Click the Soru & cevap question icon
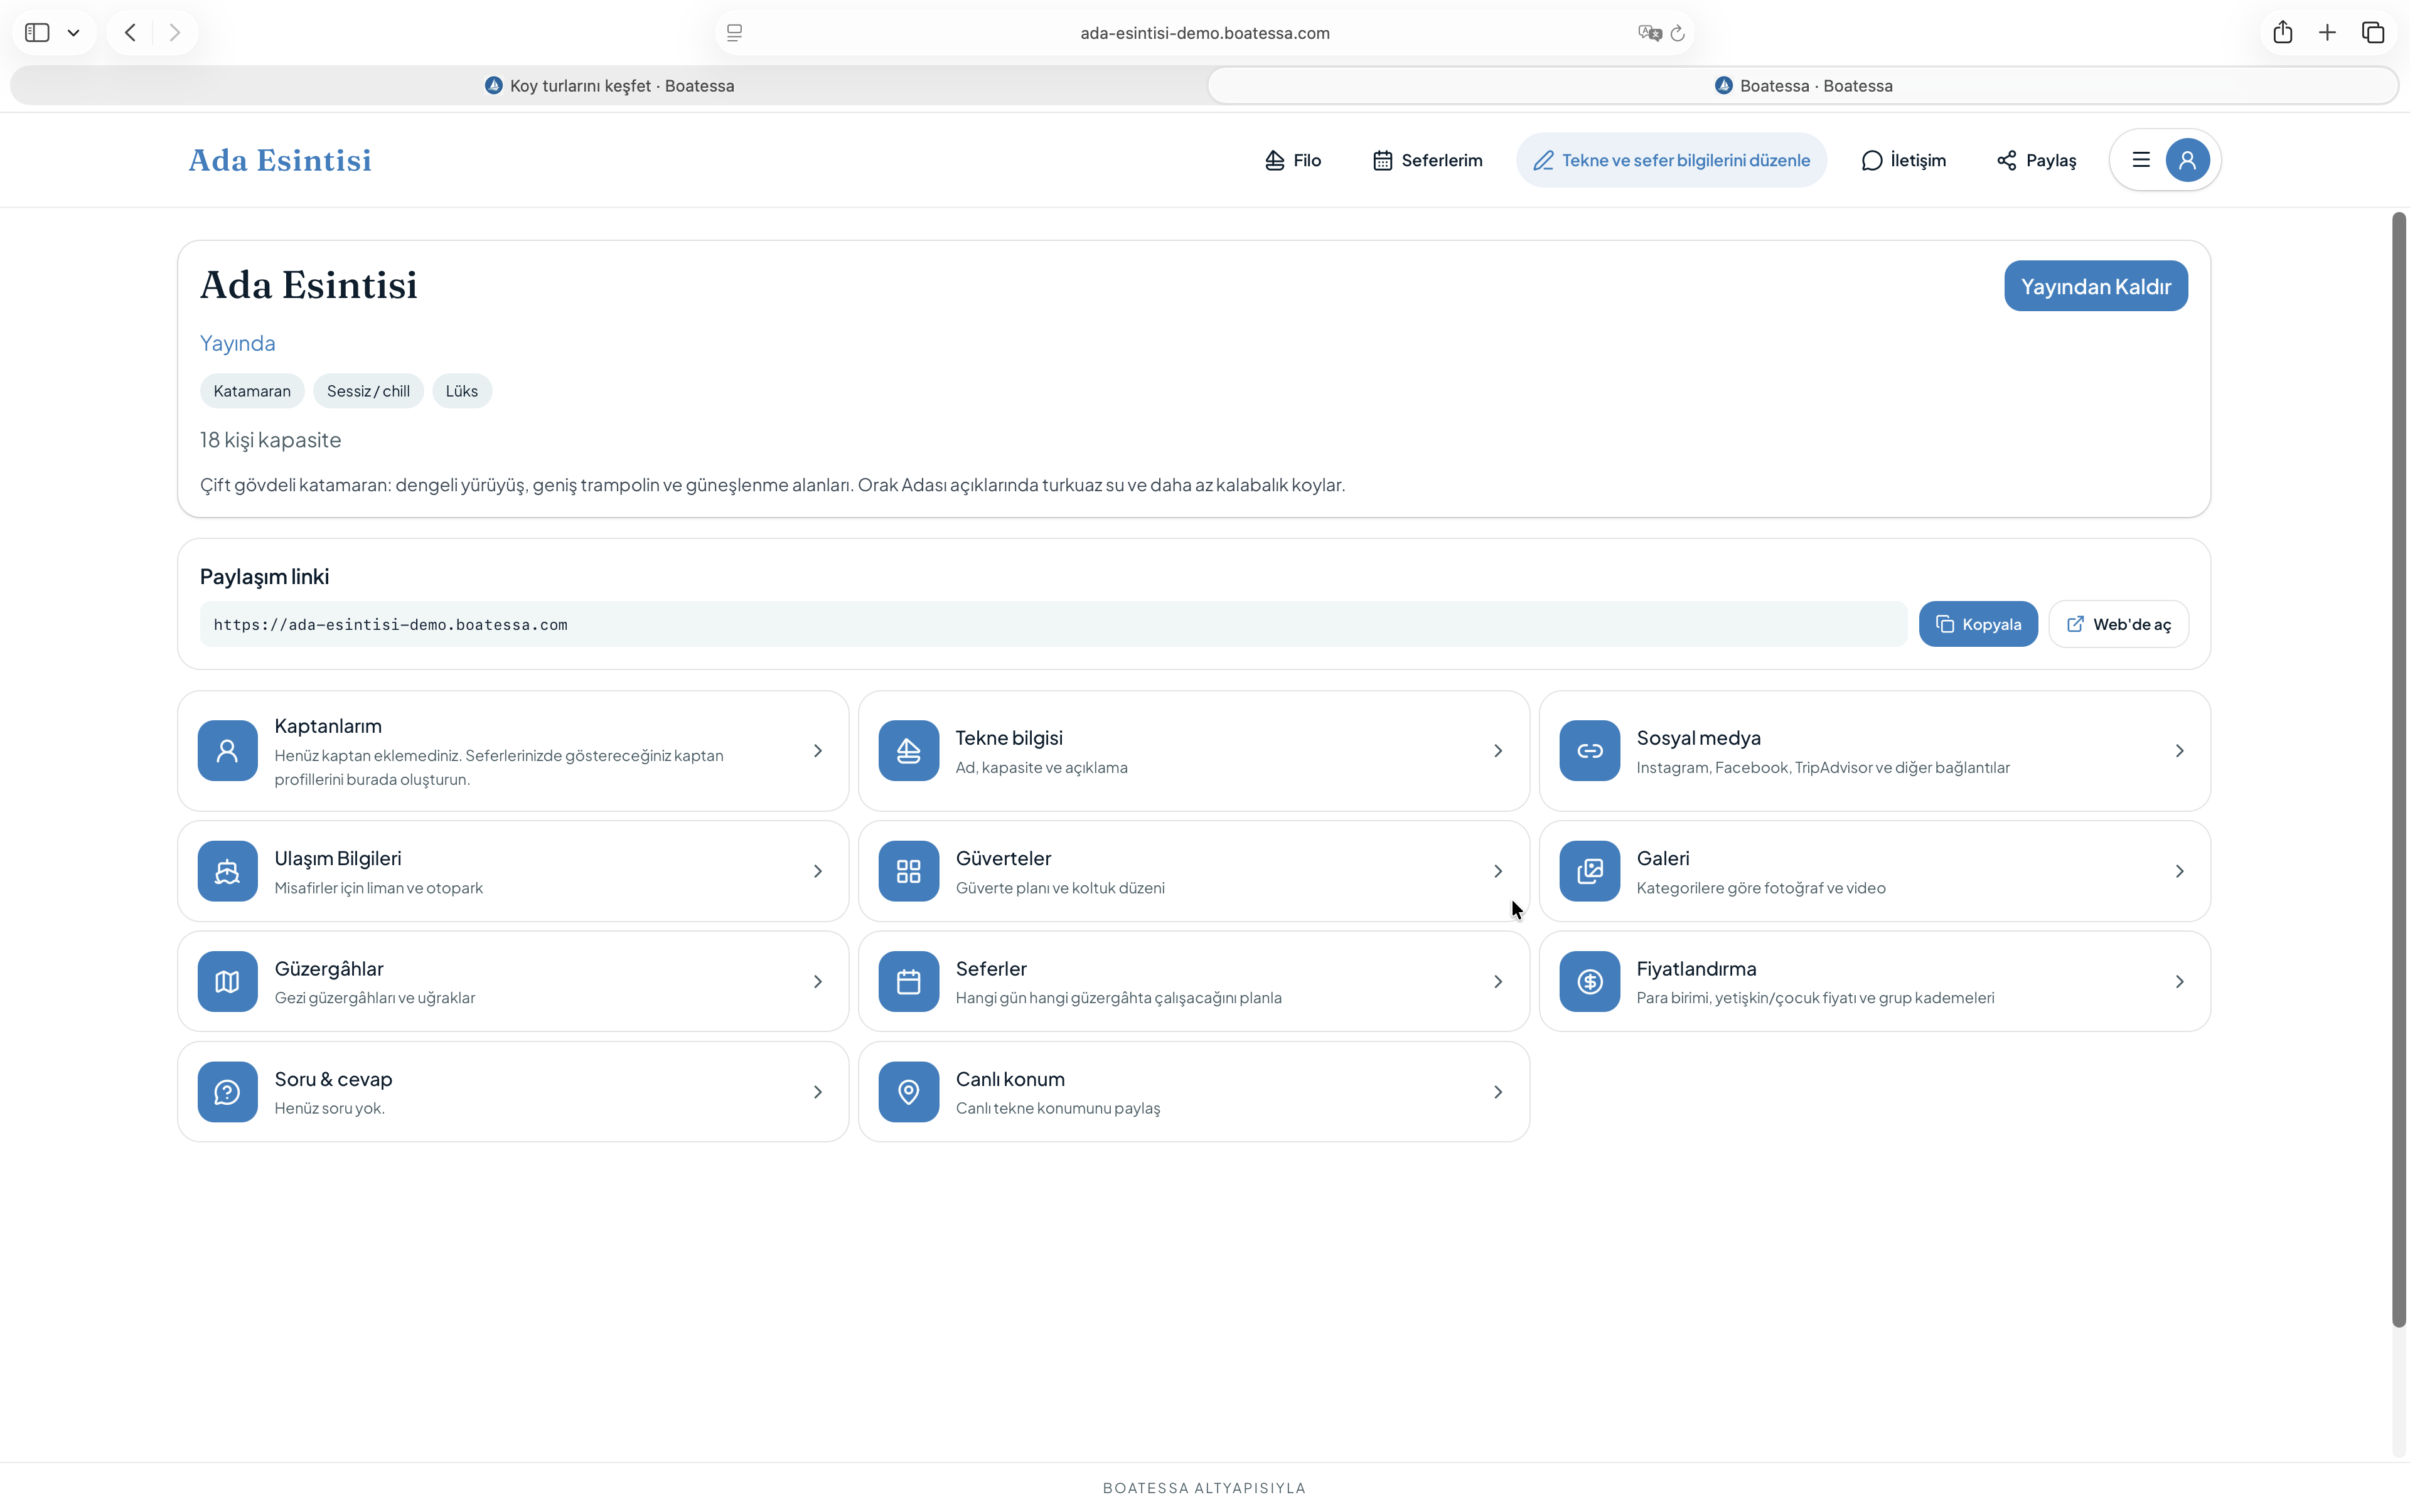 [227, 1092]
